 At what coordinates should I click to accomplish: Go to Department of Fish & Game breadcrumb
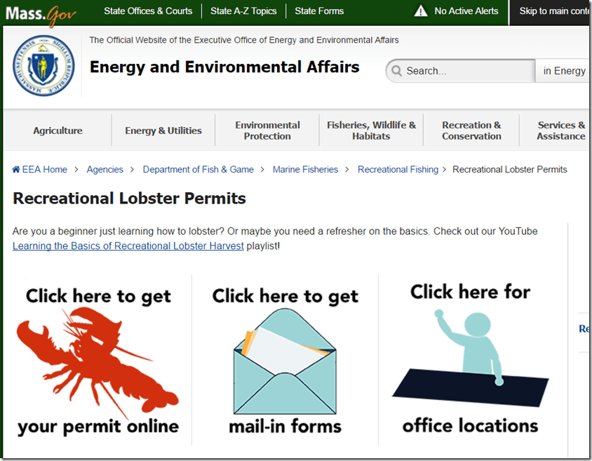pos(198,170)
